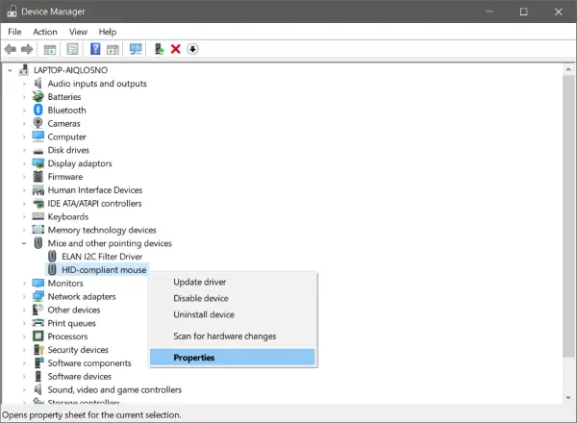Screen dimensions: 577x423
Task: Expand the Network adapters category
Action: (x=24, y=296)
